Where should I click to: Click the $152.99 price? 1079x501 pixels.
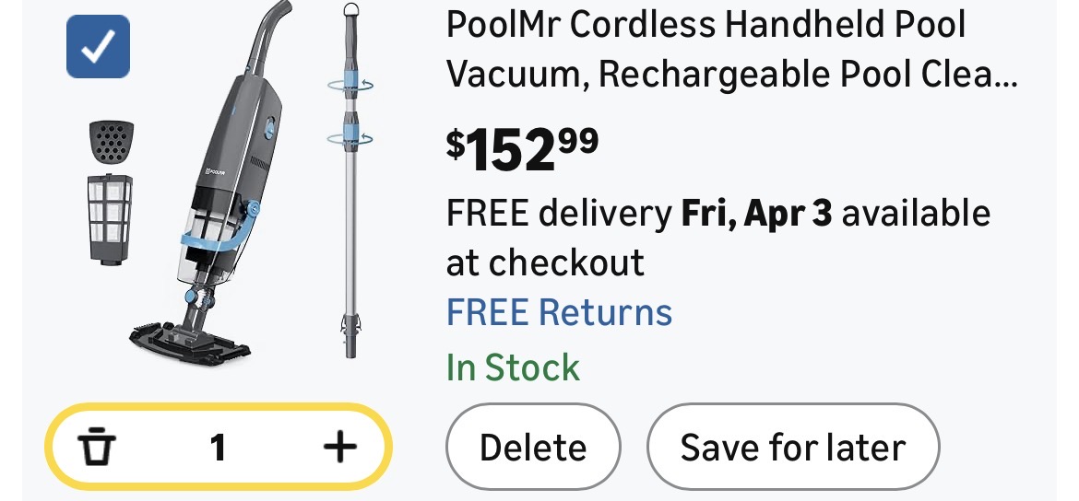[x=523, y=150]
